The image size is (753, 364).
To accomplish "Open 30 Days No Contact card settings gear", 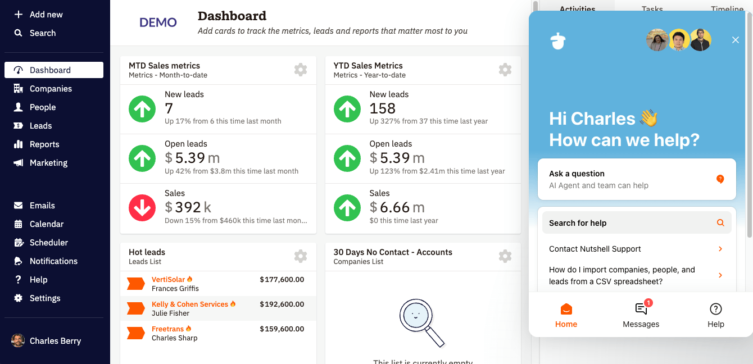I will (x=505, y=256).
